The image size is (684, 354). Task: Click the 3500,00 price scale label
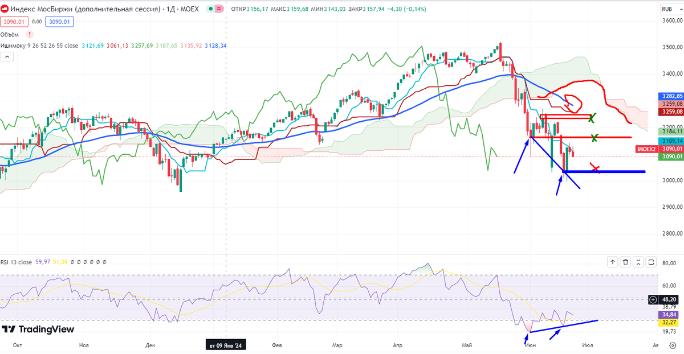pos(671,47)
